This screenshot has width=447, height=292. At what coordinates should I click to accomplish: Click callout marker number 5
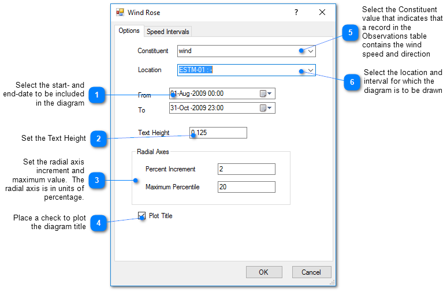[350, 33]
